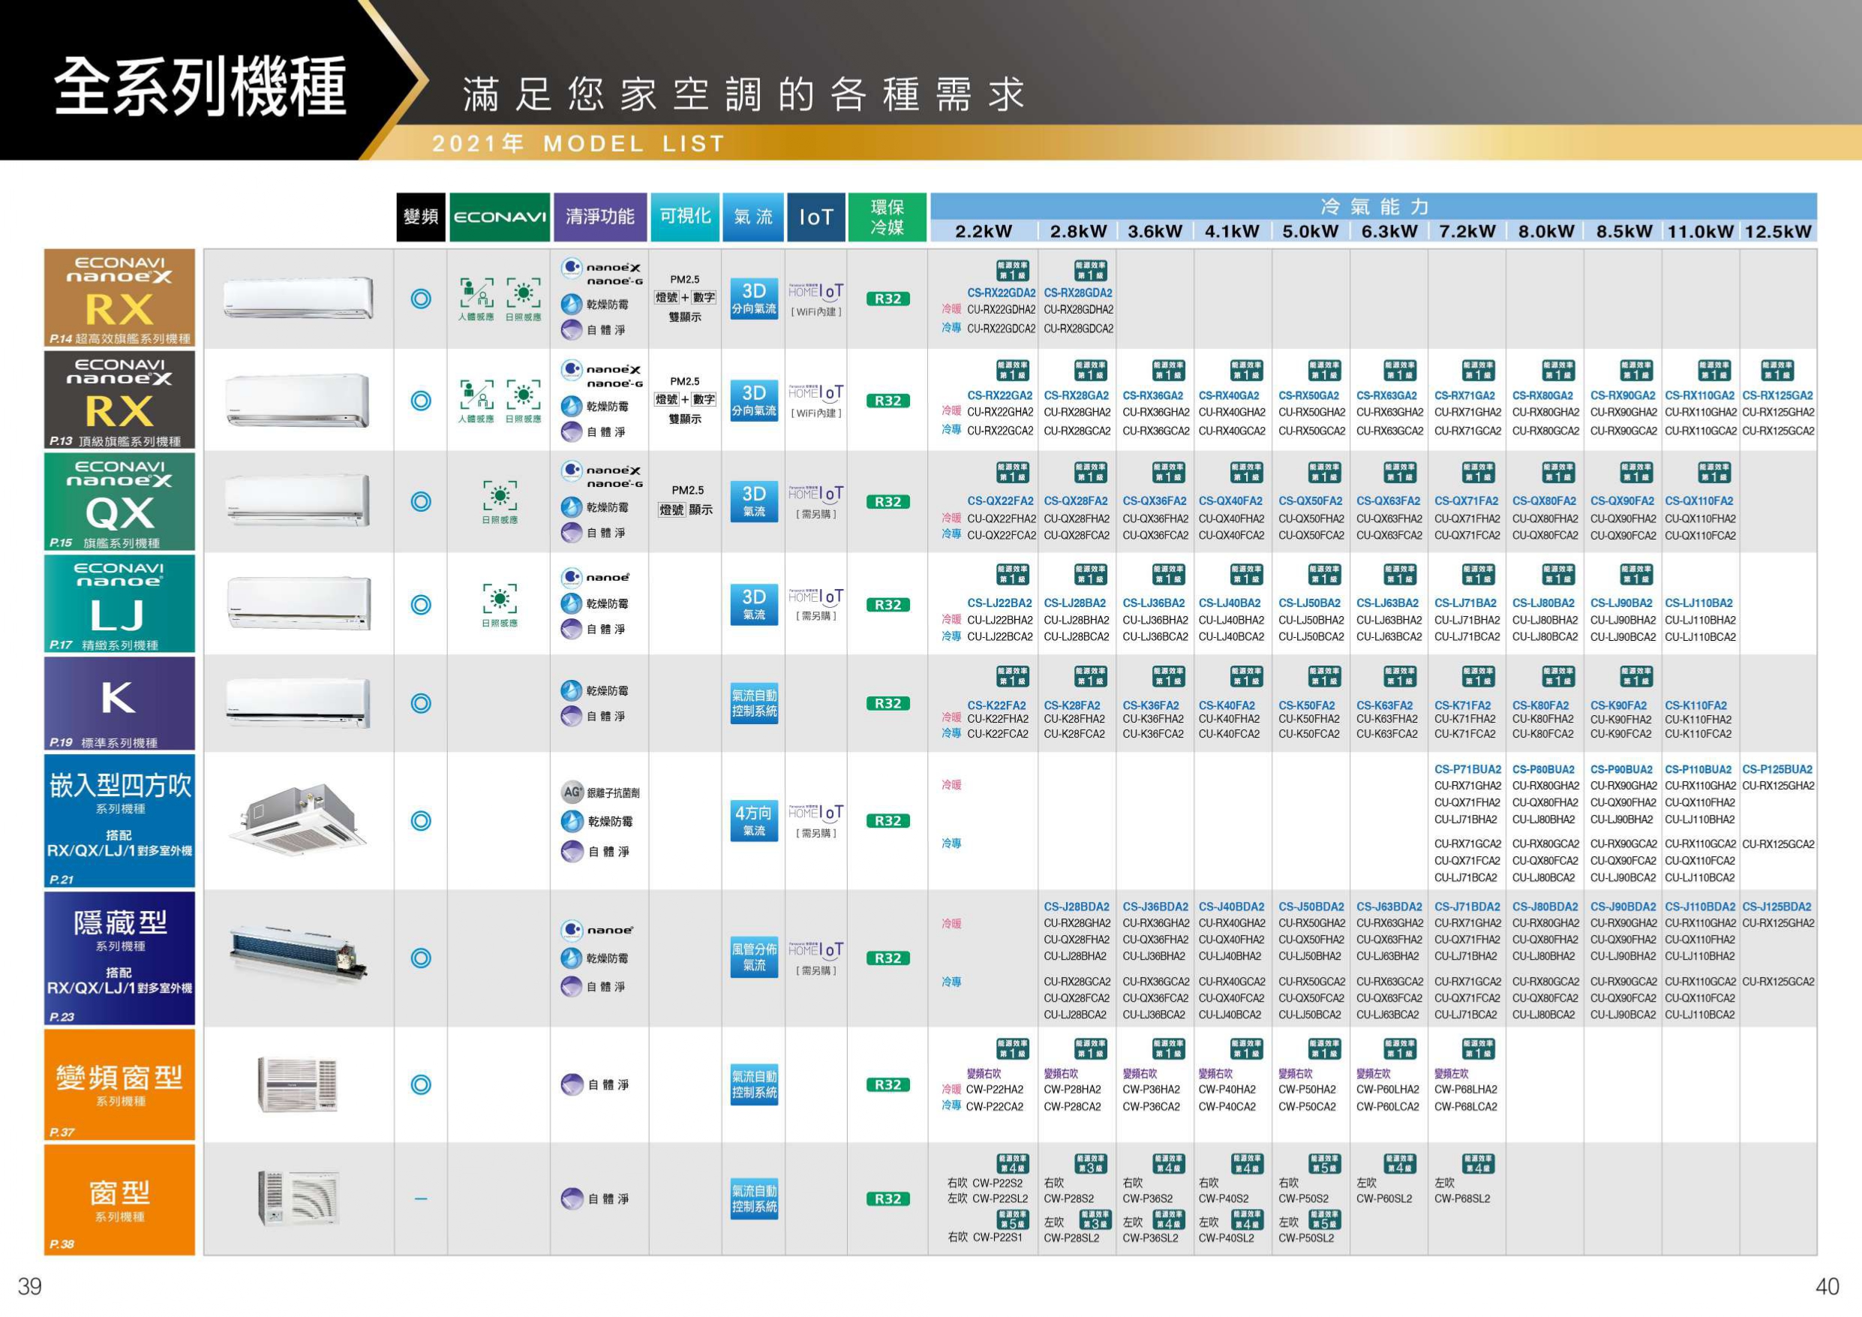Select the ECONAVI column header
The width and height of the screenshot is (1862, 1317).
[x=500, y=217]
